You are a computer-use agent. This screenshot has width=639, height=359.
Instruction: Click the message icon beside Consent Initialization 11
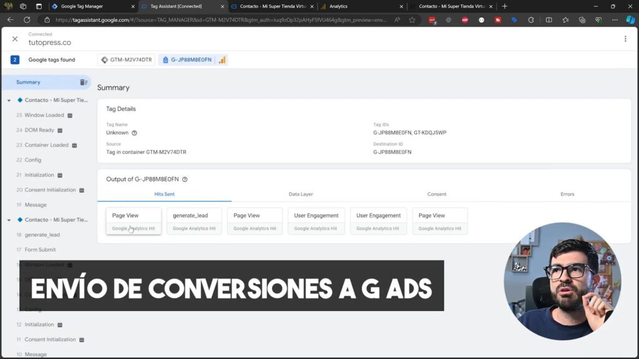point(82,340)
